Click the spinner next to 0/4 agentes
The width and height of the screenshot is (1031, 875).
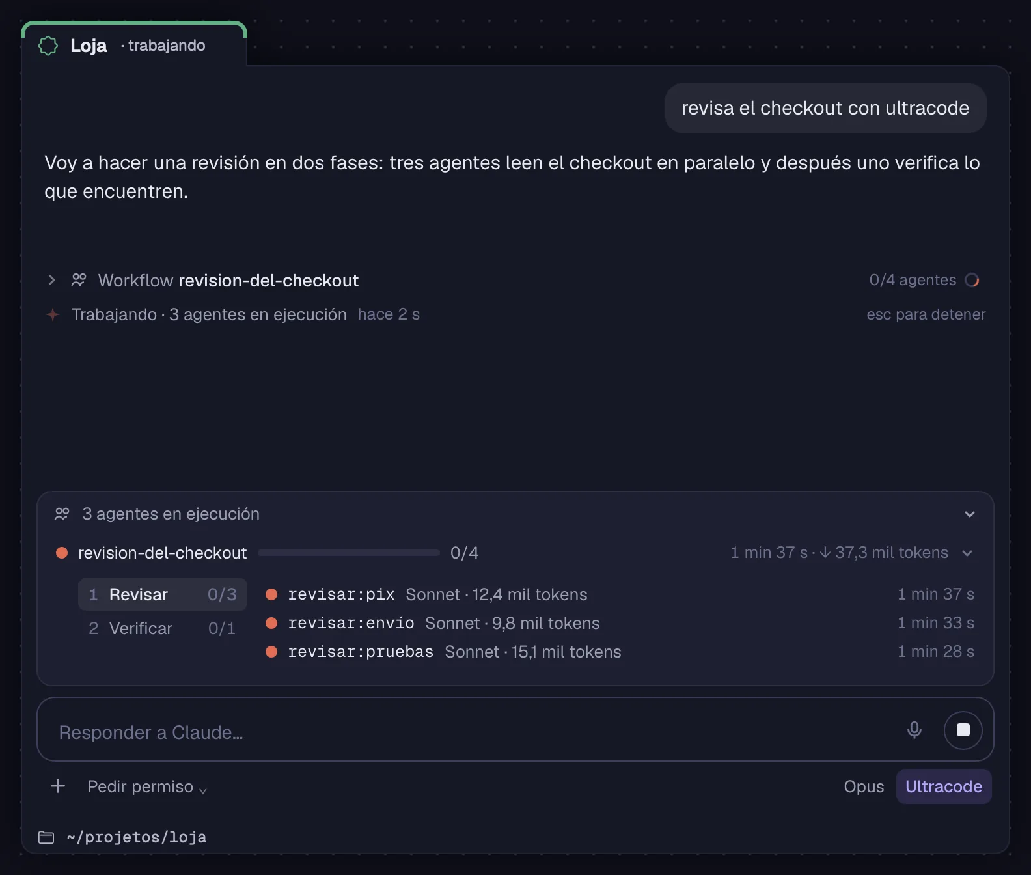coord(972,280)
